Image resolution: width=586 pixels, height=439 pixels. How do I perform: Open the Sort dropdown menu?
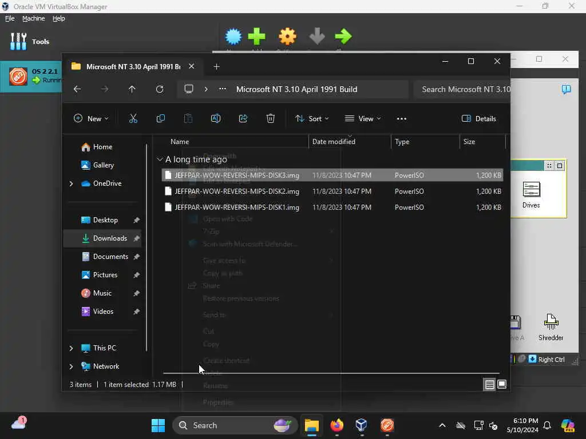[x=312, y=119]
